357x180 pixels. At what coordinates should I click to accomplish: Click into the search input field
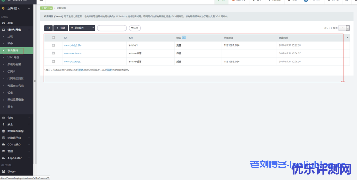coord(112,28)
